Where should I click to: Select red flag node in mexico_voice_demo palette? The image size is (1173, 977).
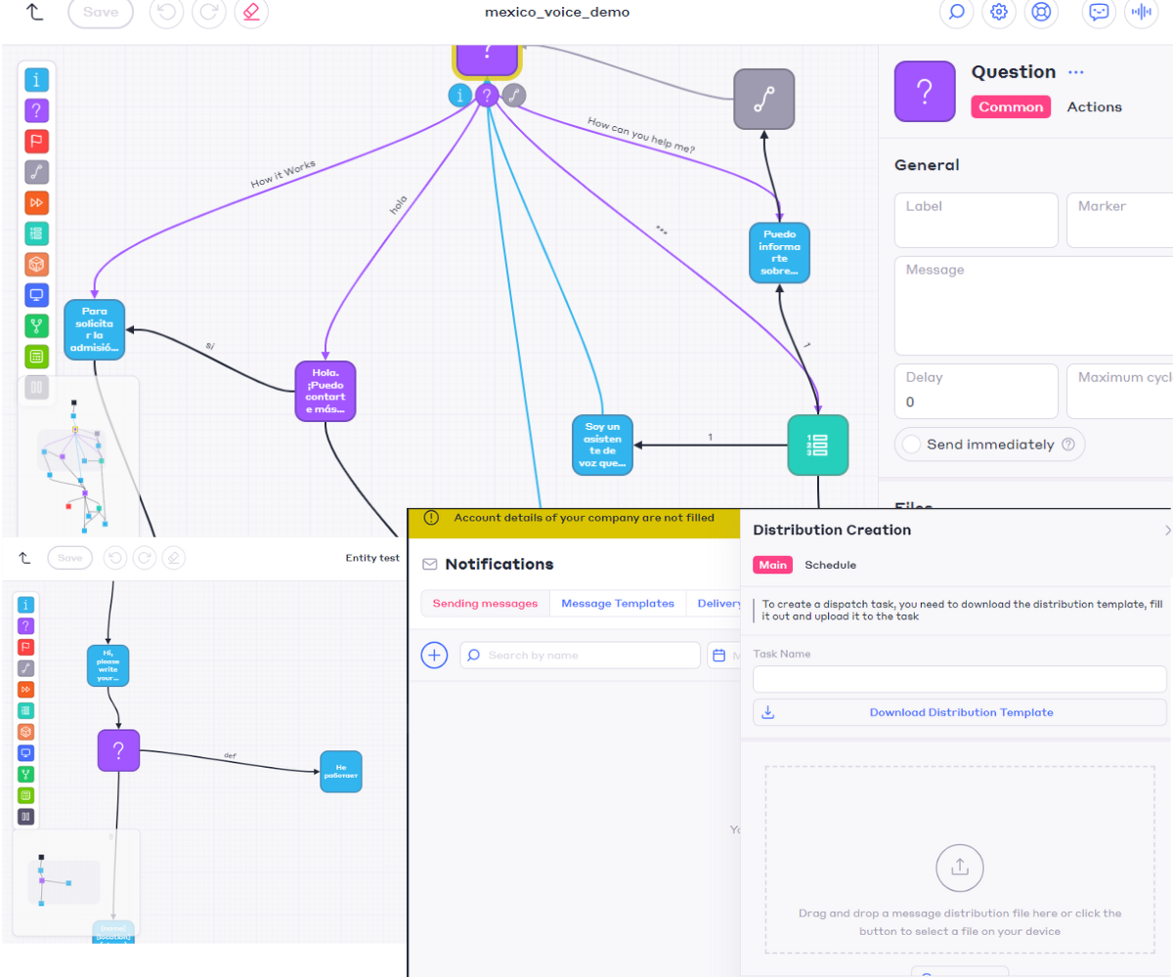(36, 141)
